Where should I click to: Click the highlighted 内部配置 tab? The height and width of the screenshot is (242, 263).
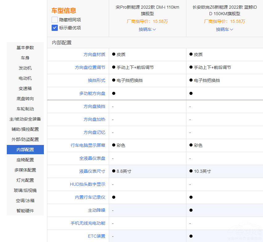[x=25, y=150]
